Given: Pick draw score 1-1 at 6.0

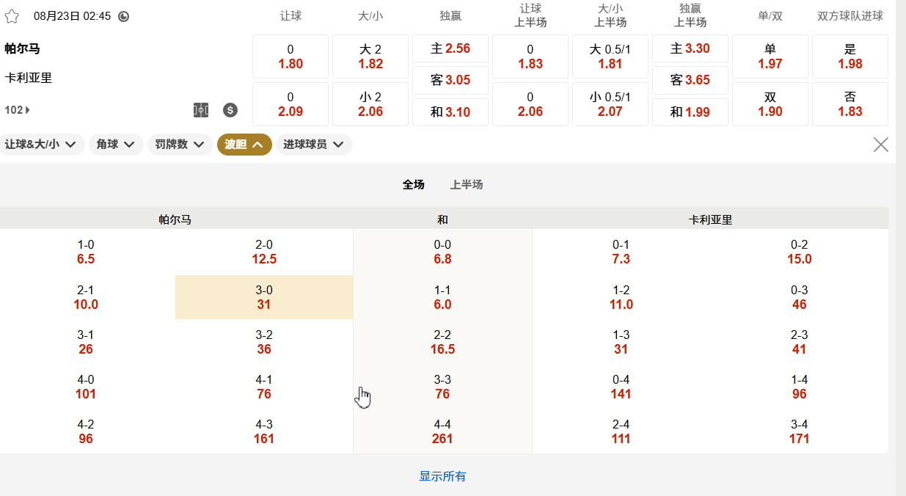Looking at the screenshot, I should coord(442,297).
